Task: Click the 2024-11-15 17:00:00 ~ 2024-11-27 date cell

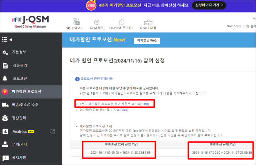Action: coord(222,153)
